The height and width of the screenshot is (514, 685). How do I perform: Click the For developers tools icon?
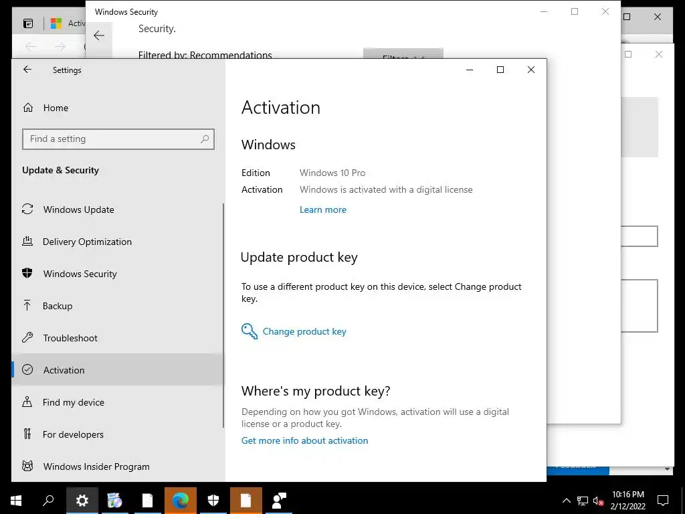(x=27, y=434)
